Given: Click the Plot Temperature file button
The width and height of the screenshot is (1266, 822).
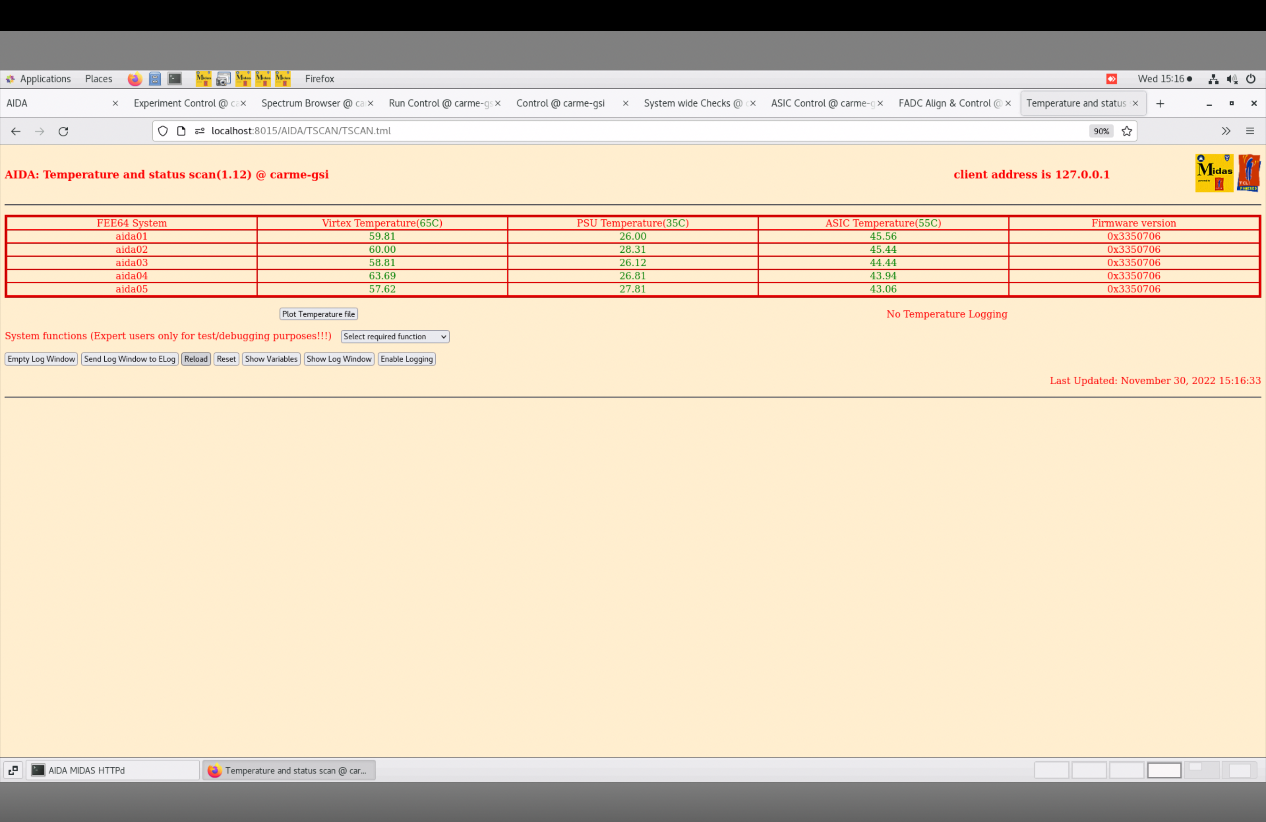Looking at the screenshot, I should (x=318, y=314).
